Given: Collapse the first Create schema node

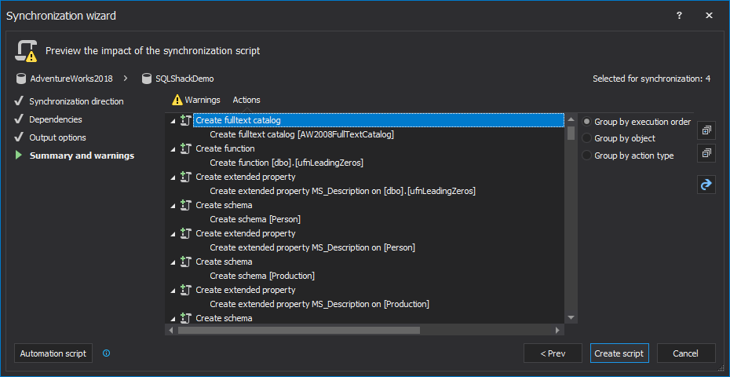Looking at the screenshot, I should tap(173, 206).
